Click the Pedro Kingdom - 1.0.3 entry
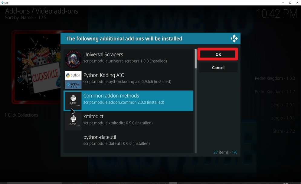This screenshot has height=184, width=301. click(x=275, y=78)
